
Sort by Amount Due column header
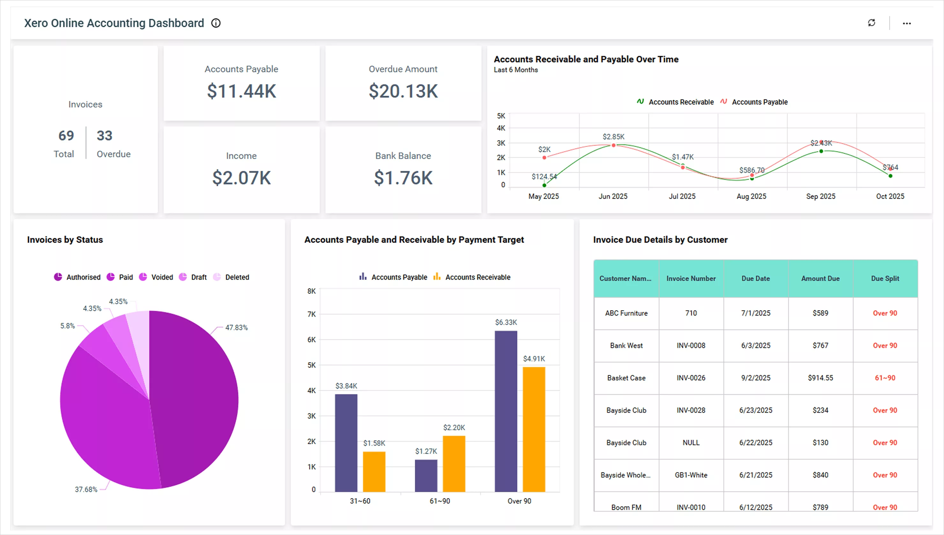820,279
